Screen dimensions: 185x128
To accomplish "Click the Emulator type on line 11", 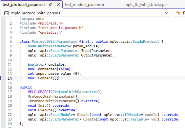I will pos(36,64).
